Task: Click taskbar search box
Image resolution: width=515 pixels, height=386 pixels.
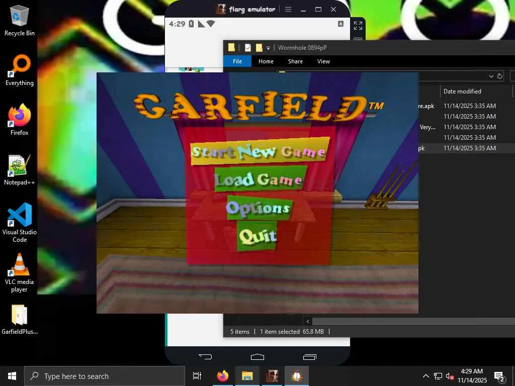Action: (x=105, y=376)
